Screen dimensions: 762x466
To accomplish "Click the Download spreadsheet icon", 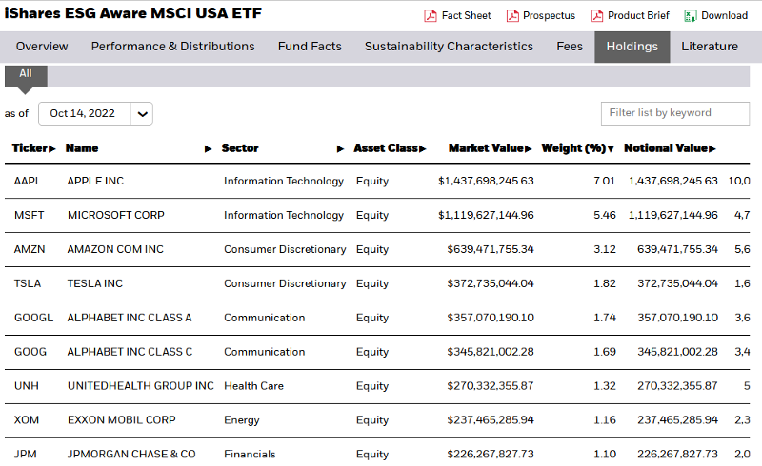I will click(690, 16).
